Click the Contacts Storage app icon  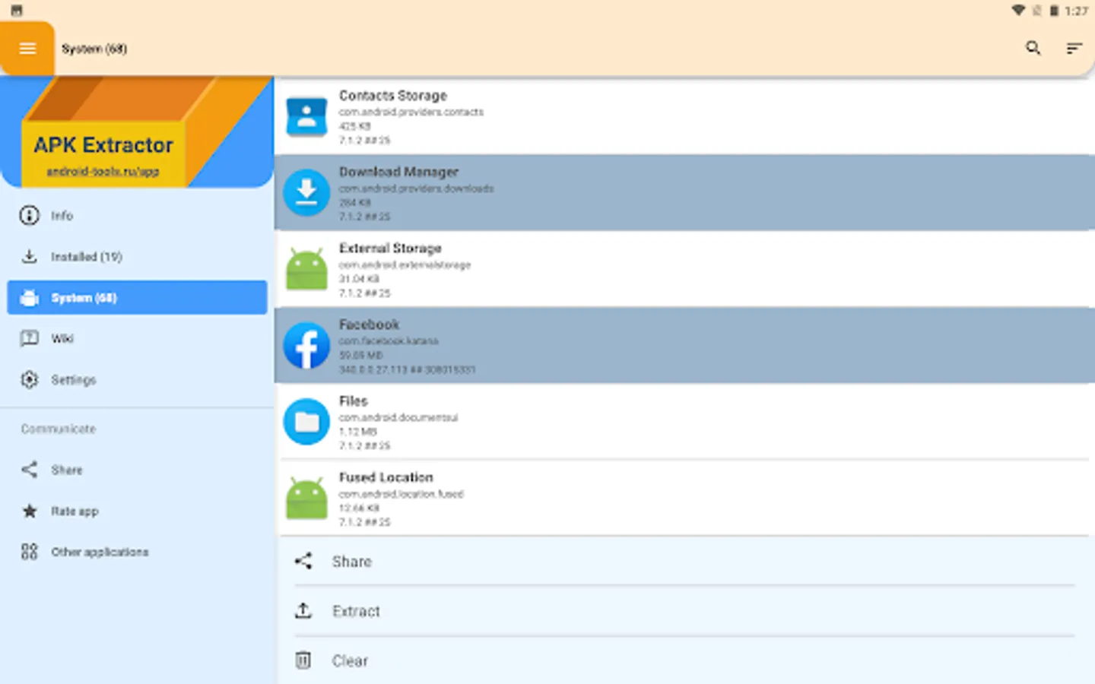click(x=306, y=116)
